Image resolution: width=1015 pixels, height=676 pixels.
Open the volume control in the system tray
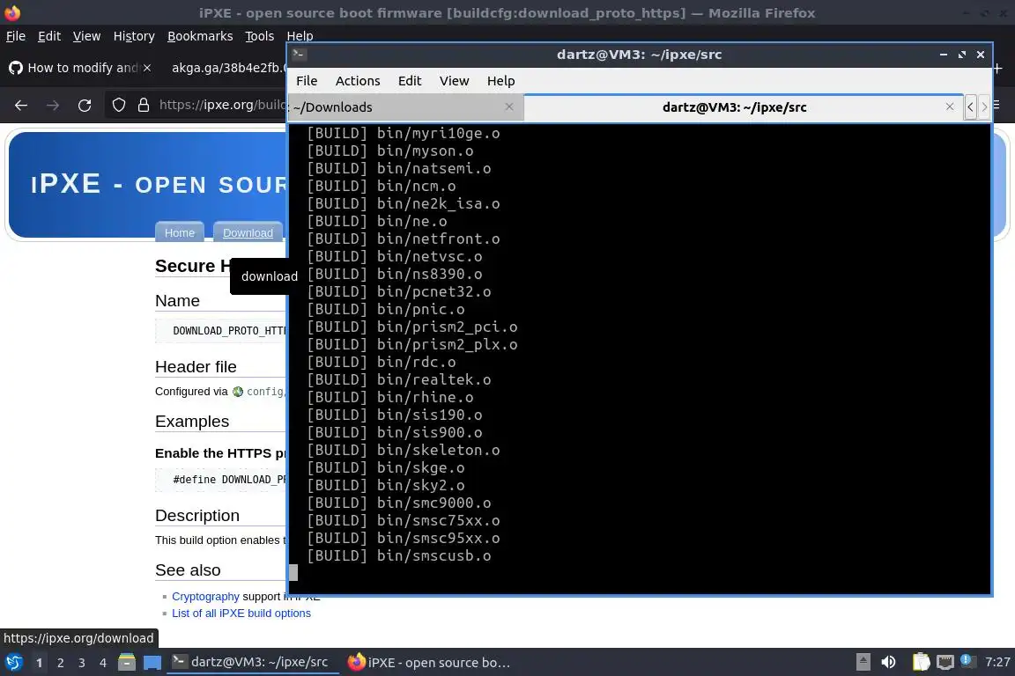[888, 662]
